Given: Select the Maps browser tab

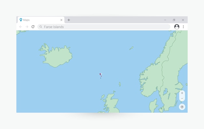Looking at the screenshot, I should point(41,20).
